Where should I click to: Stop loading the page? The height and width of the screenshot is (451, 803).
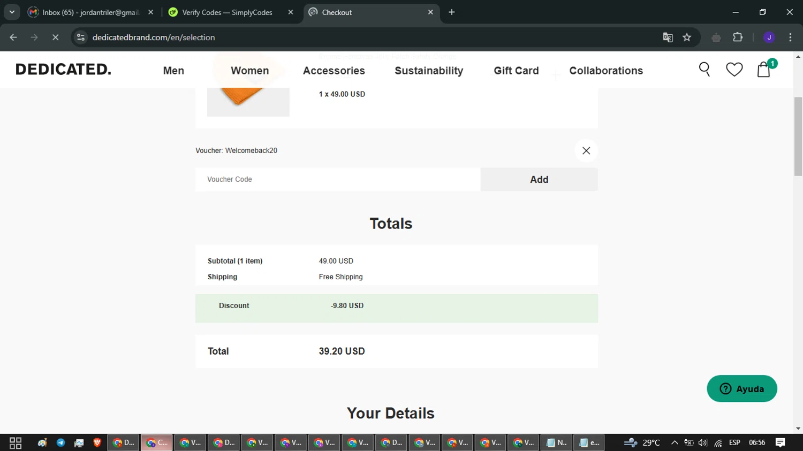tap(55, 37)
